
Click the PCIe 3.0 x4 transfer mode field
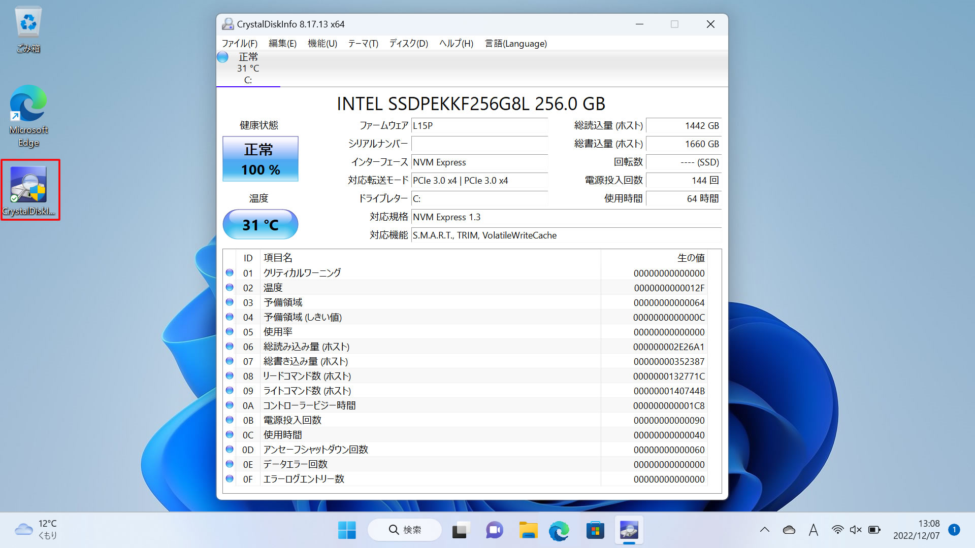pos(479,181)
